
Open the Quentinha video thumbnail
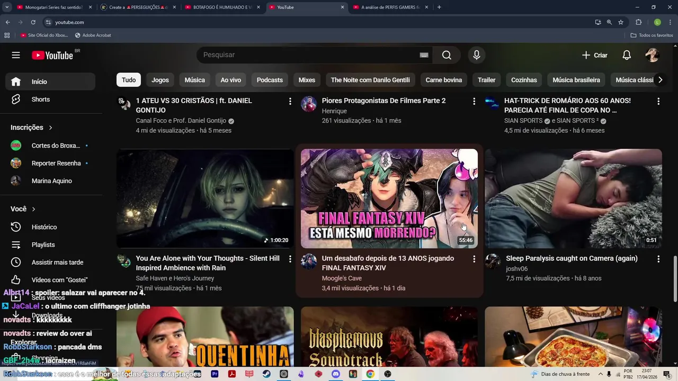(205, 337)
